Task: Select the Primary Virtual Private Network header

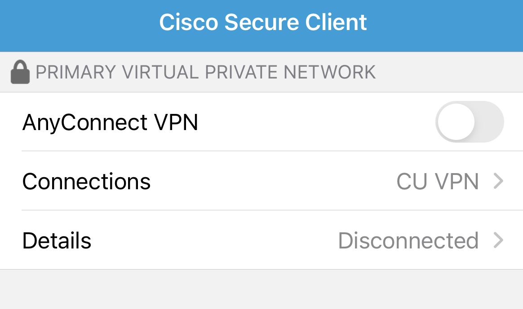Action: [x=206, y=71]
